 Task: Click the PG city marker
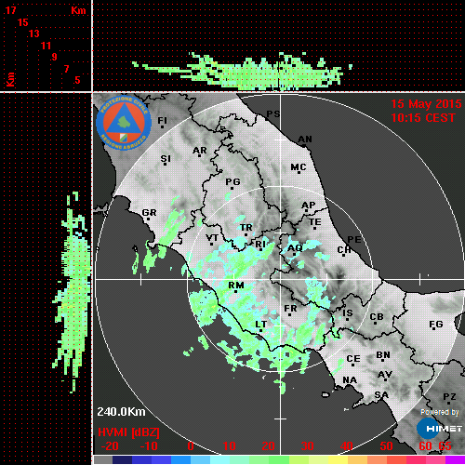click(232, 188)
